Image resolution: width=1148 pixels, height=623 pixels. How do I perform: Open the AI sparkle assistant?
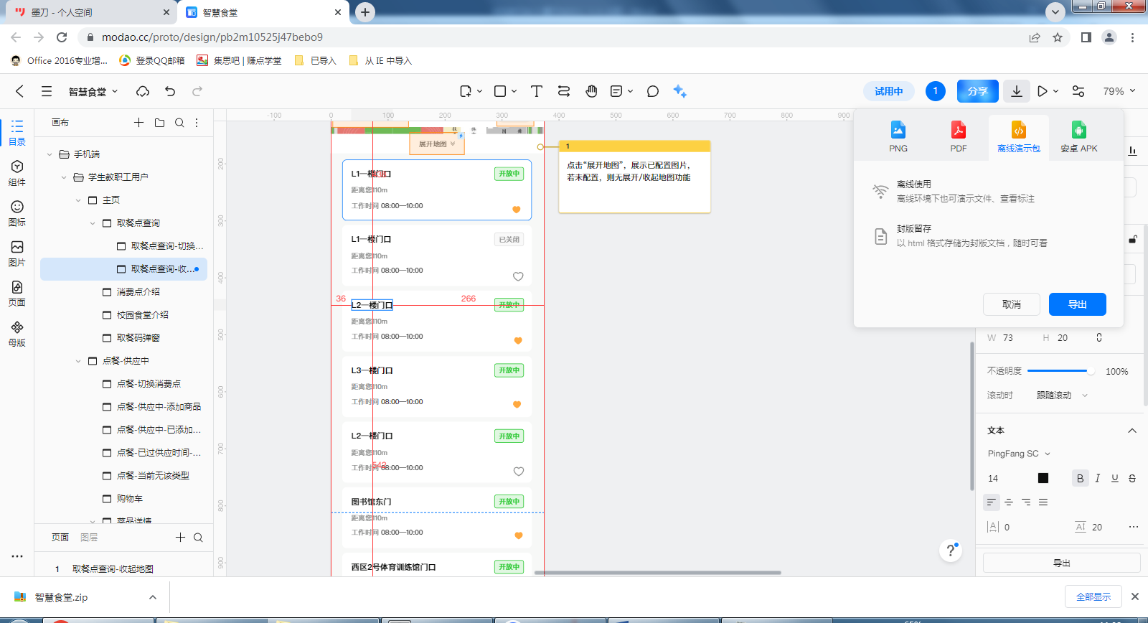(x=679, y=91)
